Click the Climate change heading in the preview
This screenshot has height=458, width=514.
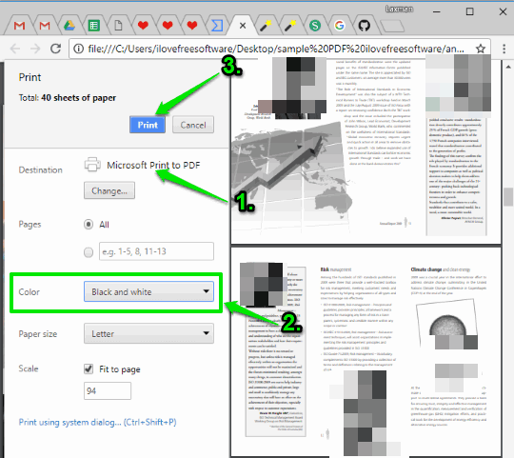click(441, 269)
